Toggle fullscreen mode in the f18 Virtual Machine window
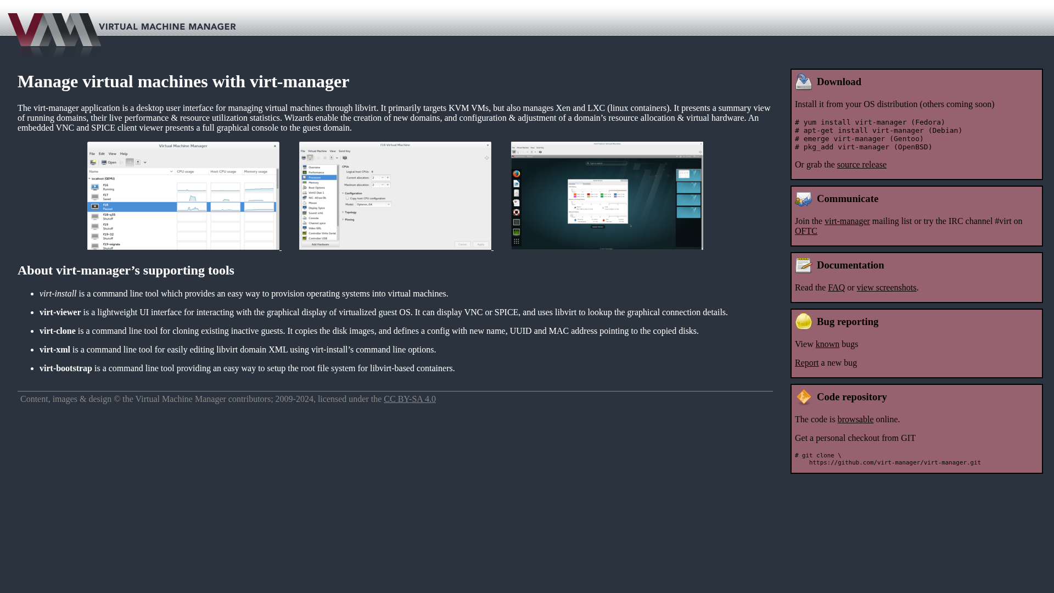Image resolution: width=1054 pixels, height=593 pixels. (487, 158)
